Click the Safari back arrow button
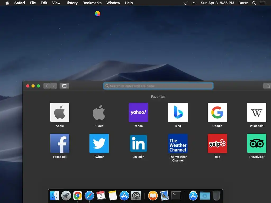This screenshot has height=203, width=271. pos(47,86)
